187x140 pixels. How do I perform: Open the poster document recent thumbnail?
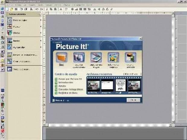120,85
